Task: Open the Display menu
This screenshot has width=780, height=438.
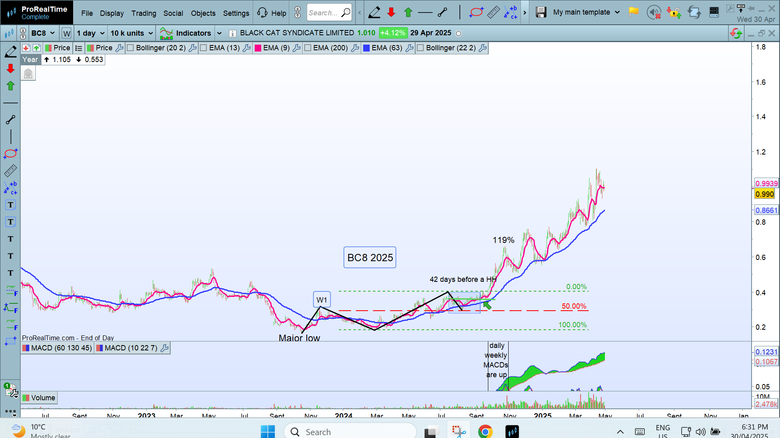Action: point(112,13)
